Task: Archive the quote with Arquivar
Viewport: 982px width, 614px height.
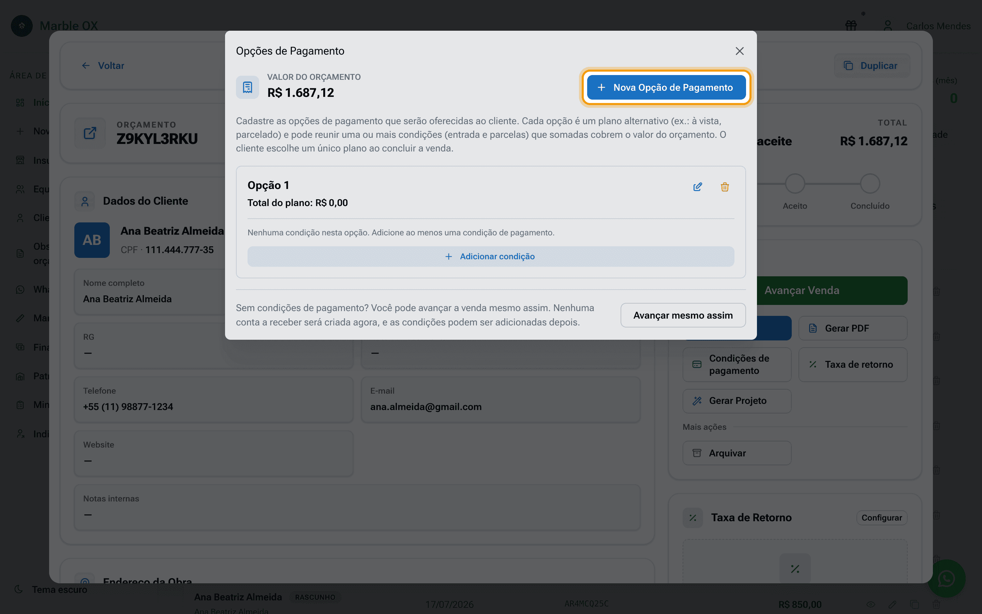Action: pos(737,453)
